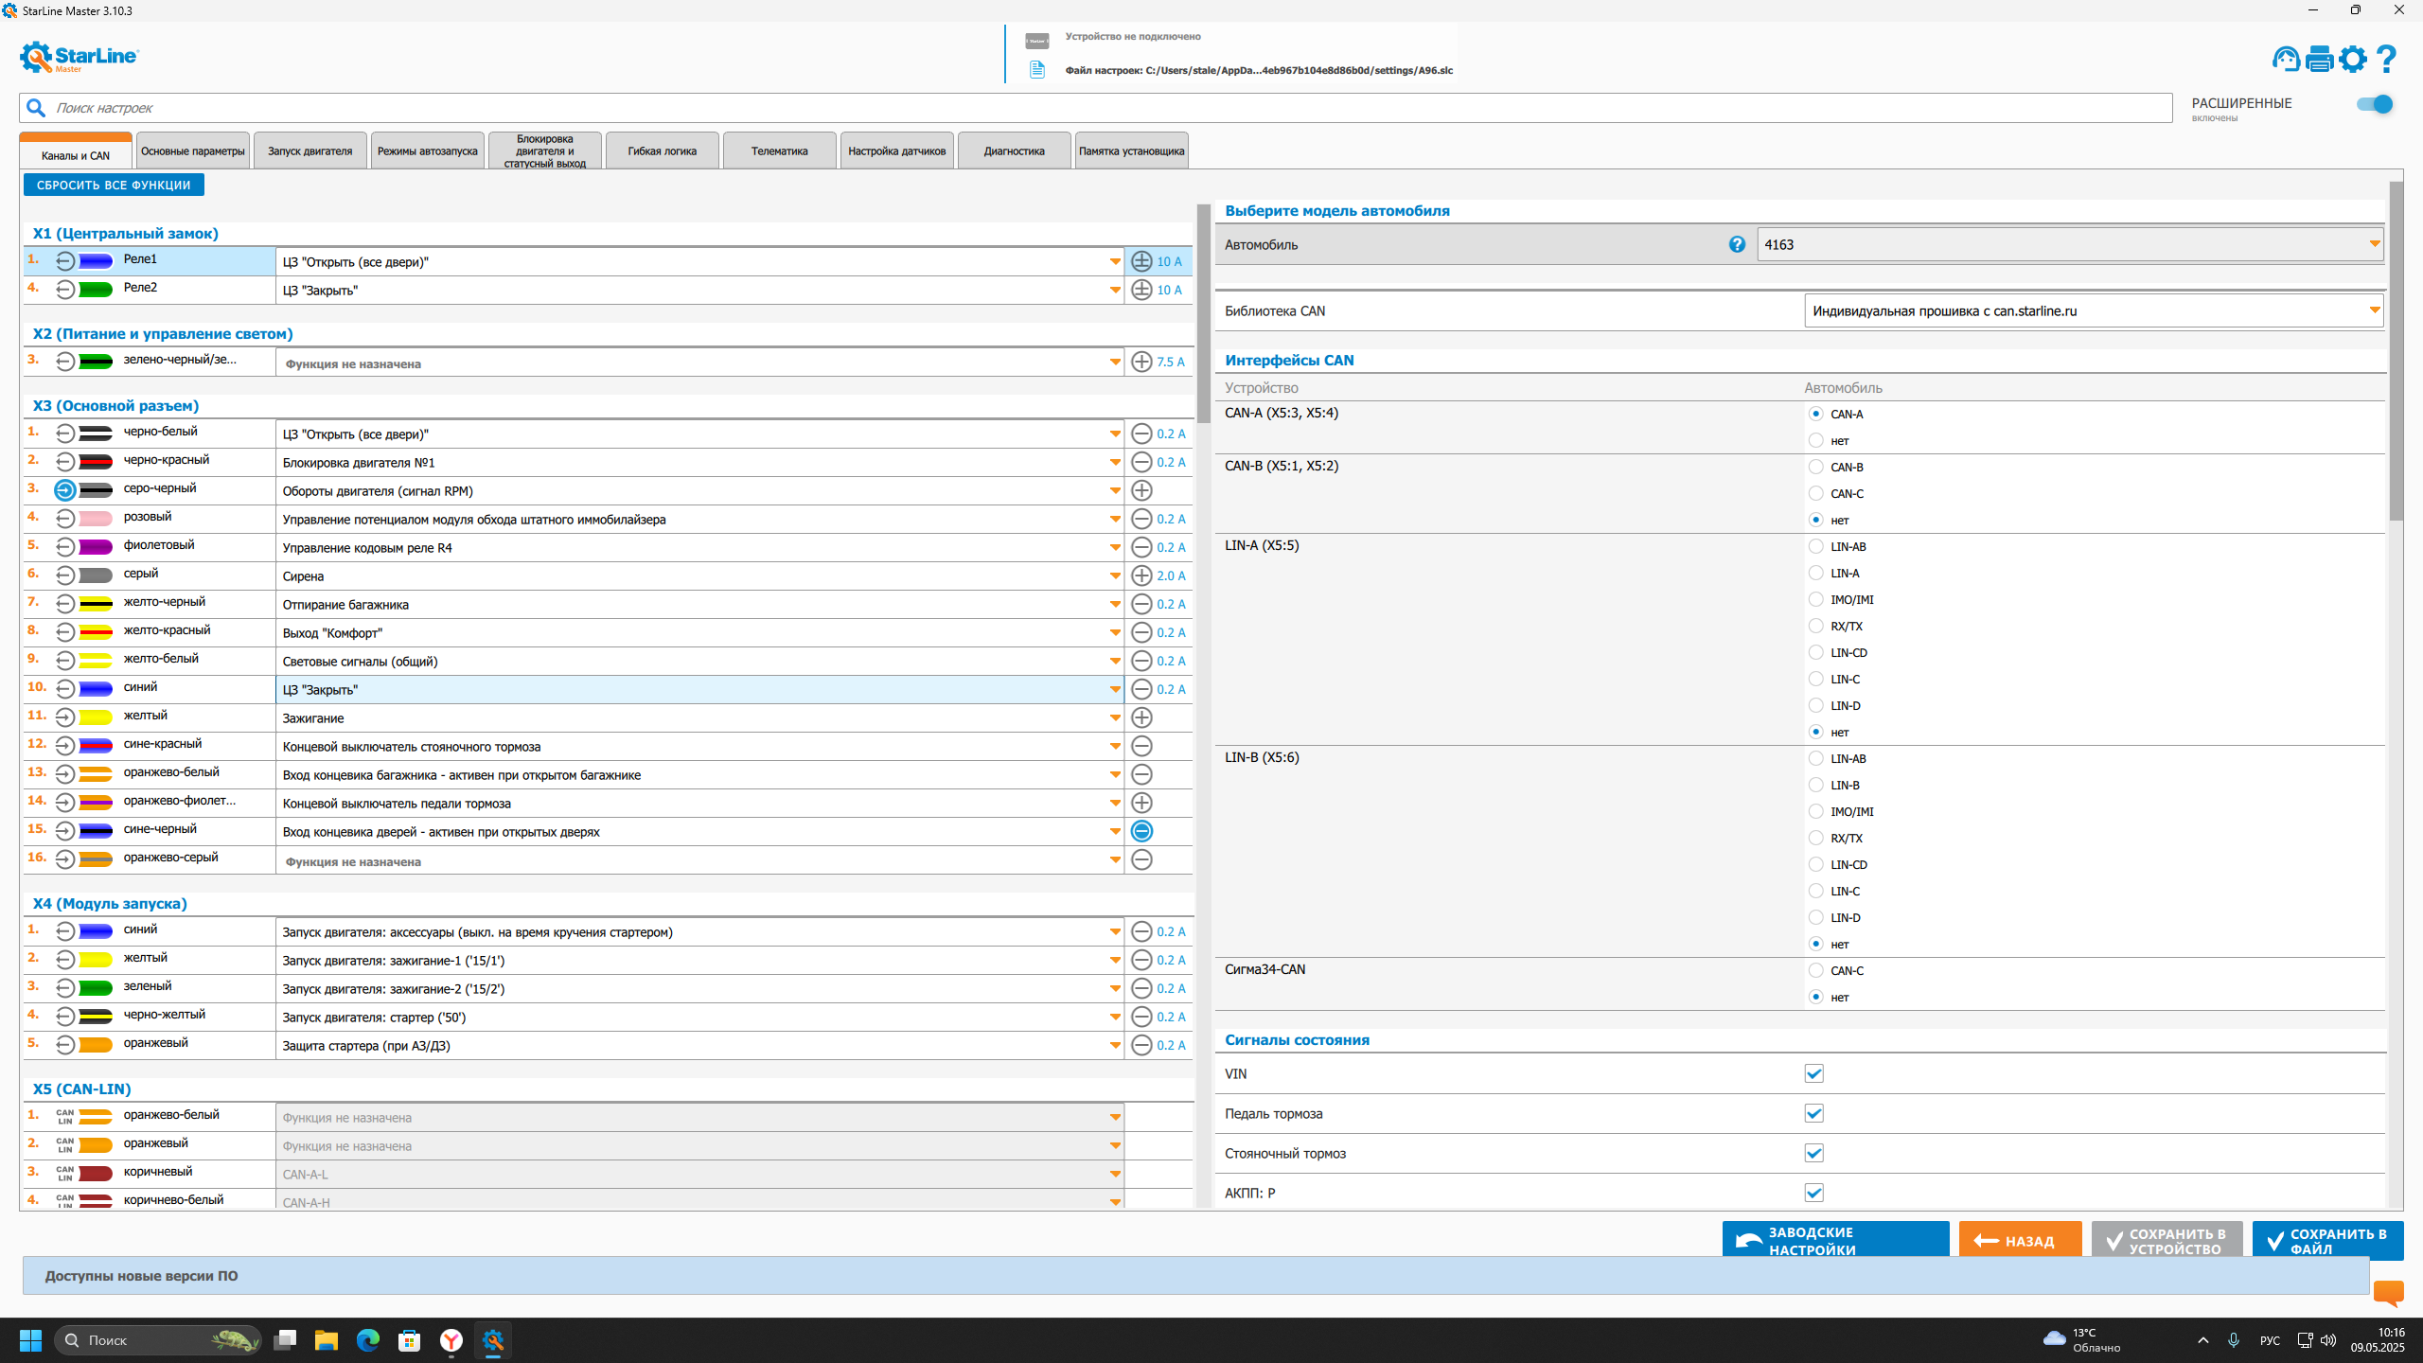Click СОХРАНИТЬ В ФАЙЛ button
The height and width of the screenshot is (1363, 2423).
[2327, 1241]
